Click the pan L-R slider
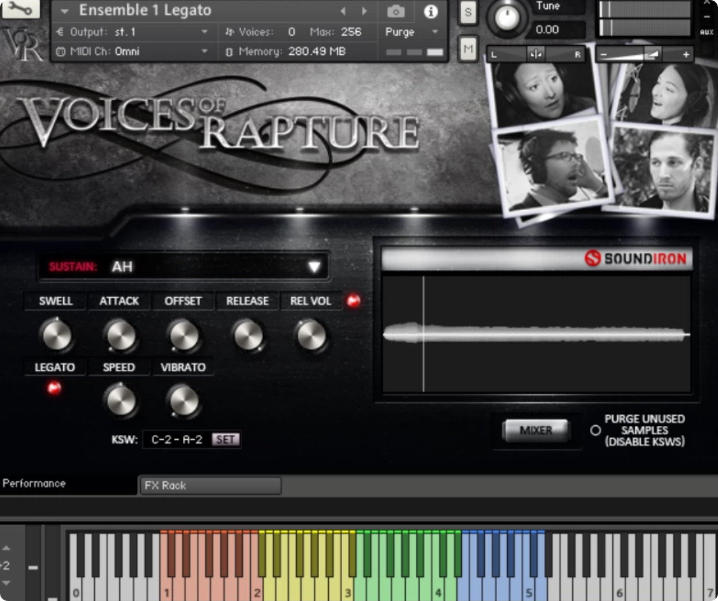 coord(536,55)
